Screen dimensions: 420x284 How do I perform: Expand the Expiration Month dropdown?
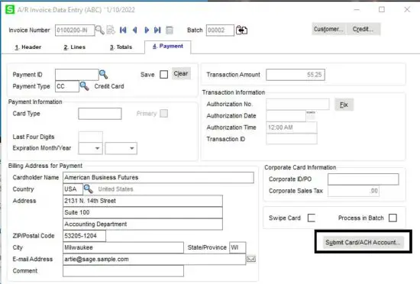click(97, 148)
